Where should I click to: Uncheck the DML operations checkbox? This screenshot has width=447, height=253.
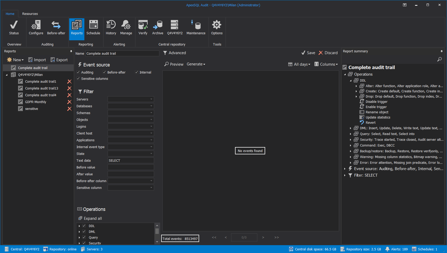(x=84, y=232)
